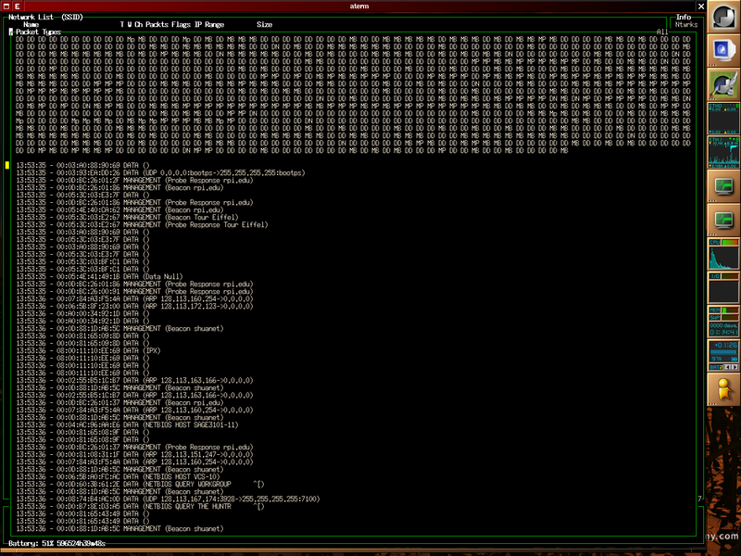The image size is (741, 556).
Task: Click the ETH0 network monitor applet
Action: [x=723, y=119]
